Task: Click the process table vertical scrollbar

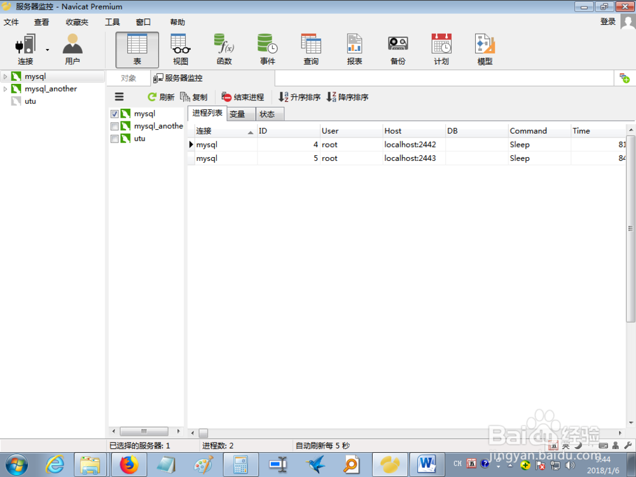Action: coord(630,228)
